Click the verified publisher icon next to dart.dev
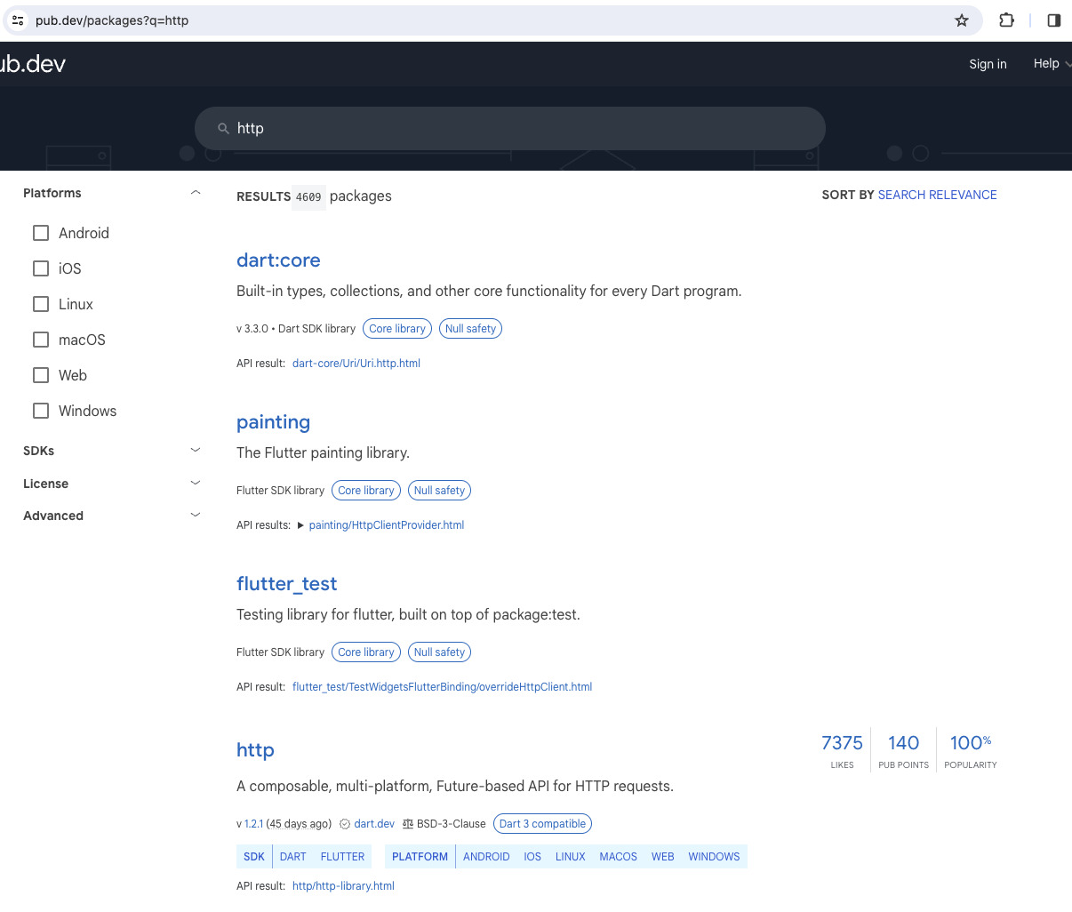The height and width of the screenshot is (912, 1072). point(345,824)
